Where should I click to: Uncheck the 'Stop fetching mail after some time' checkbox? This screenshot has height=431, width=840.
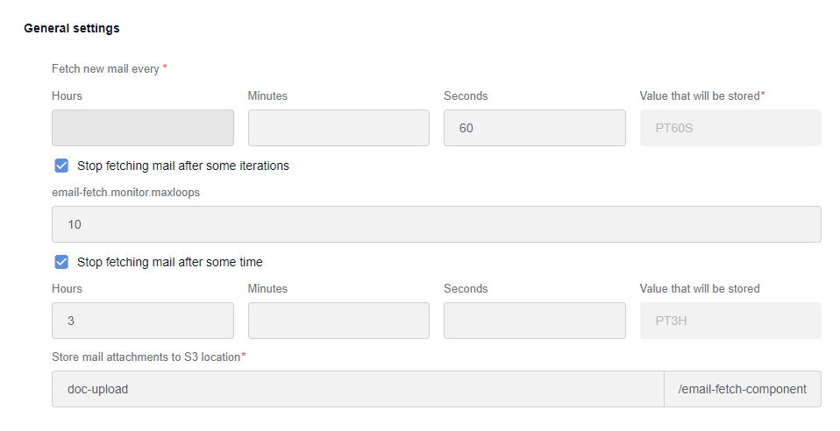click(61, 262)
